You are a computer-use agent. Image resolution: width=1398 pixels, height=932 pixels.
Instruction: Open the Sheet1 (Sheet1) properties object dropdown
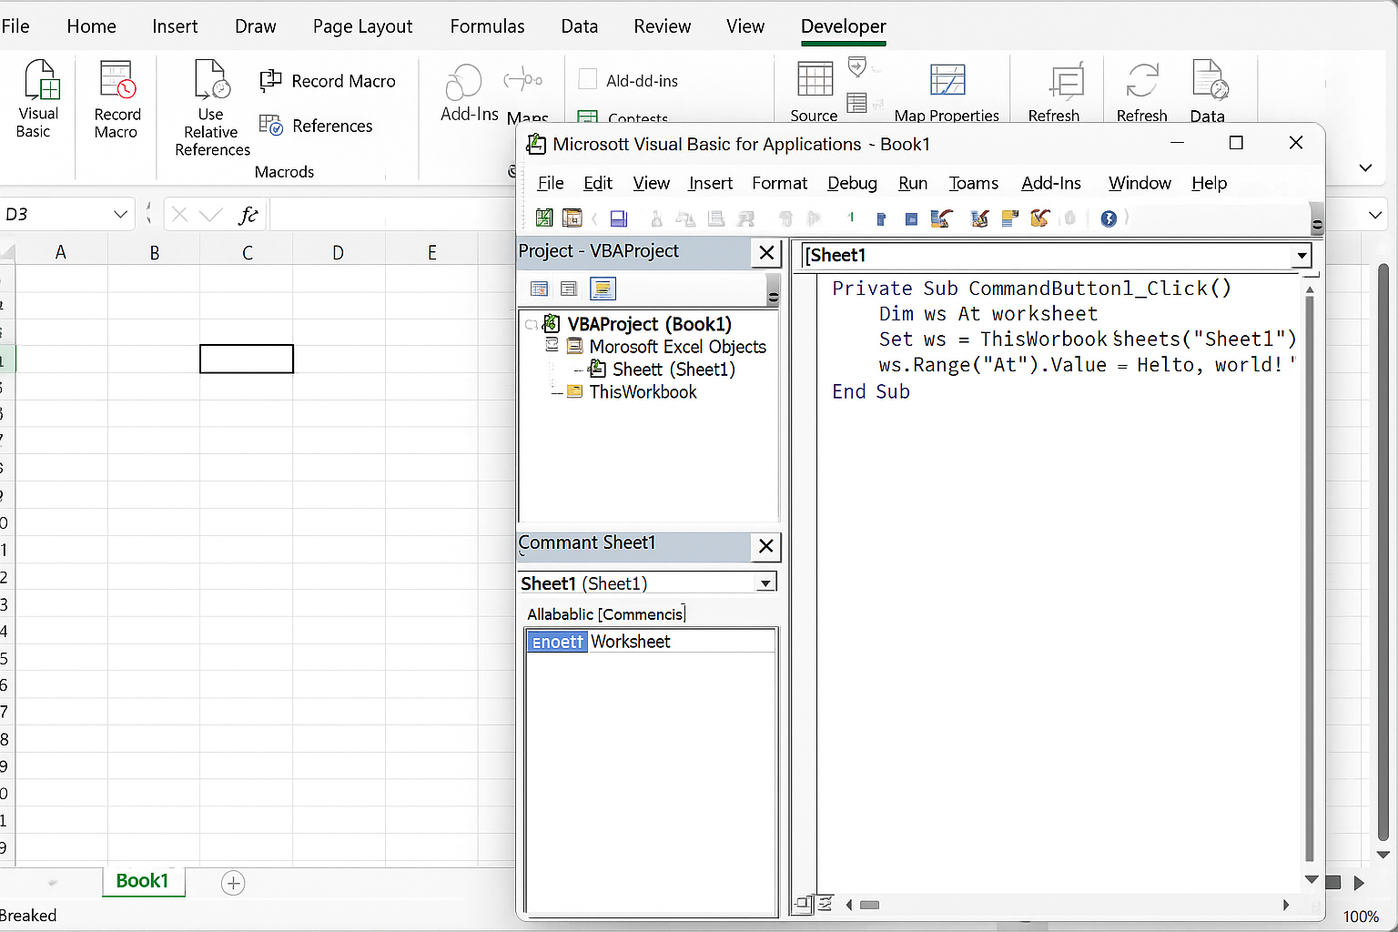click(766, 583)
